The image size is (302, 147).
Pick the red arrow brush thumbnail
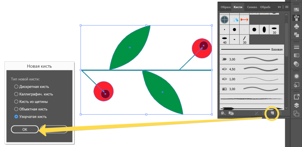pyautogui.click(x=244, y=20)
